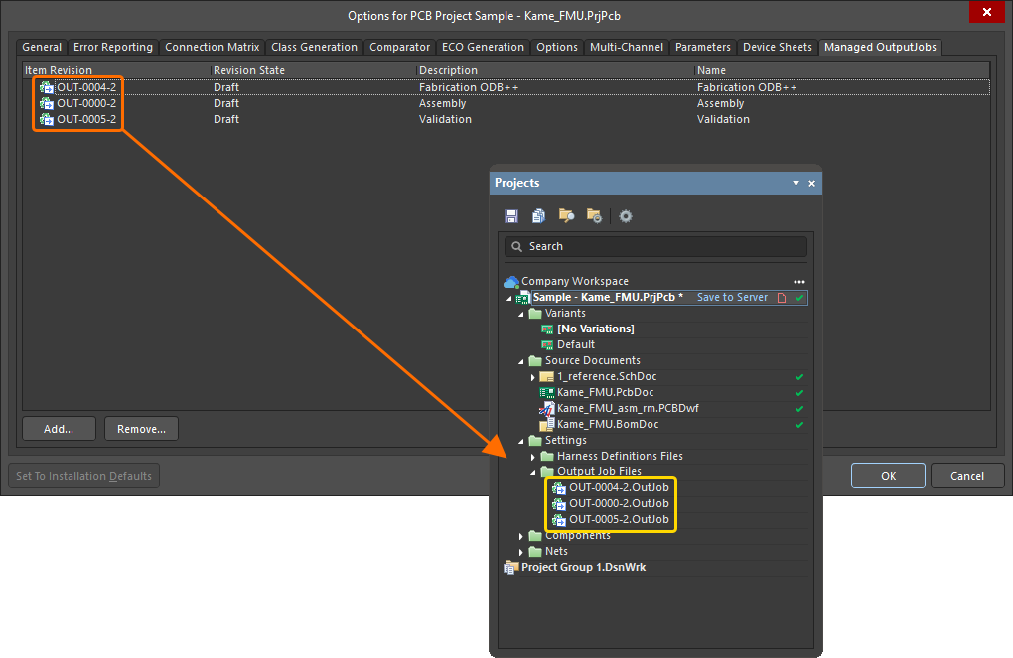1013x658 pixels.
Task: Collapse the Source Documents folder
Action: pos(520,360)
